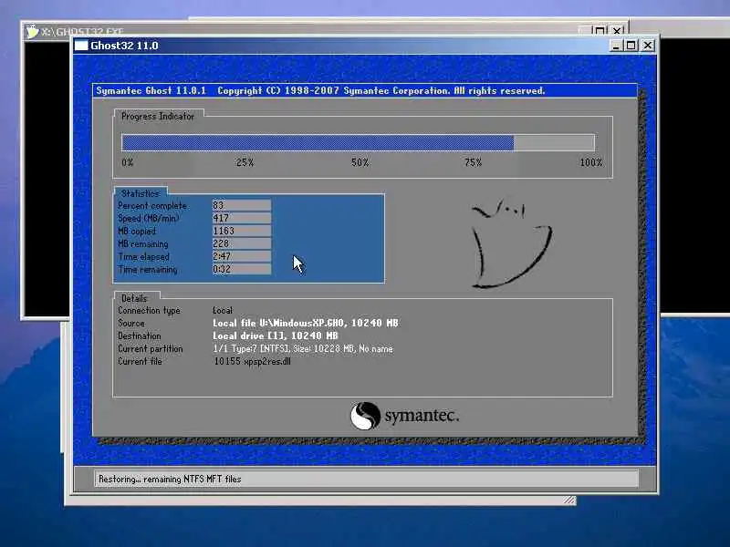Click the Time remaining value 0:32
The image size is (730, 547).
pos(241,269)
